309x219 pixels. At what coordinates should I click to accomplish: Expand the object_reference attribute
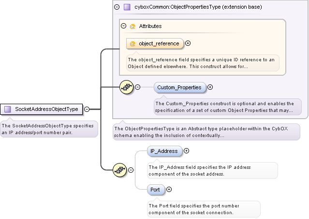[x=188, y=43]
